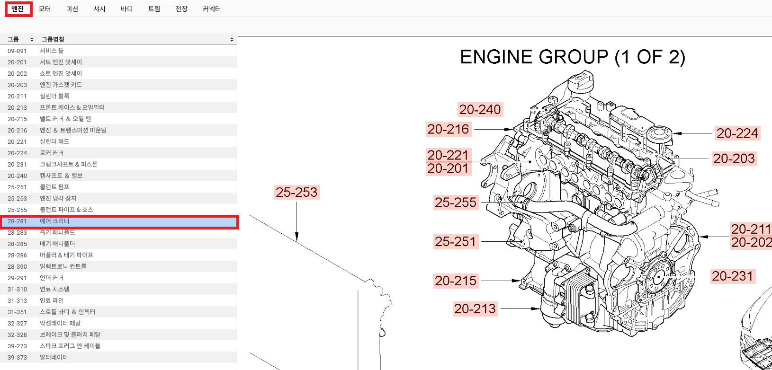Select row 31-351 스로틀 바디 & 인젝터
772x370 pixels.
coord(118,312)
